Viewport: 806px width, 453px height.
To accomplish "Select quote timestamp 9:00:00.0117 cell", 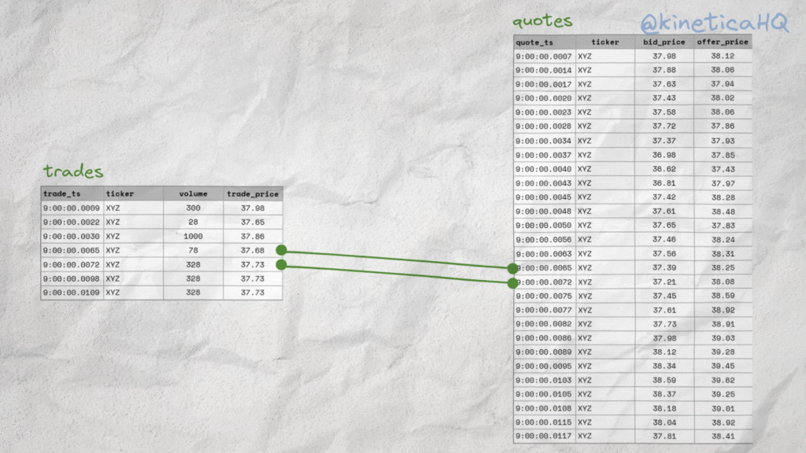I will (544, 436).
